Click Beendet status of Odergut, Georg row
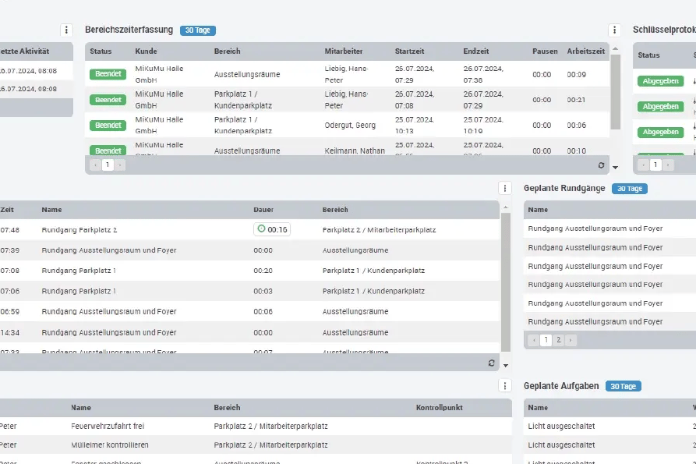Image resolution: width=696 pixels, height=464 pixels. pos(108,126)
